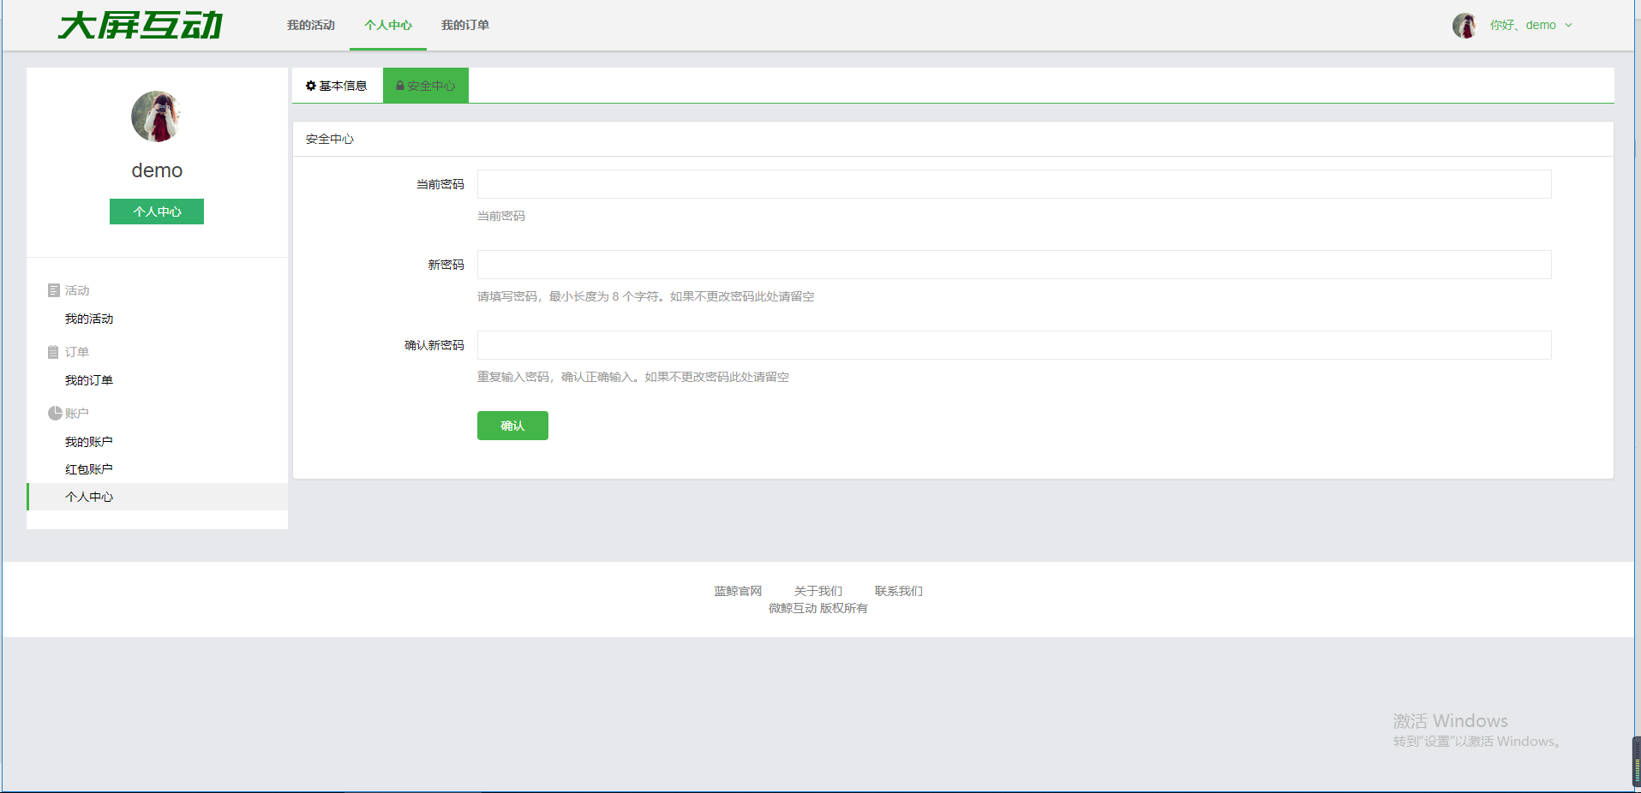This screenshot has width=1641, height=793.
Task: Click the large demo profile avatar
Action: coord(157,116)
